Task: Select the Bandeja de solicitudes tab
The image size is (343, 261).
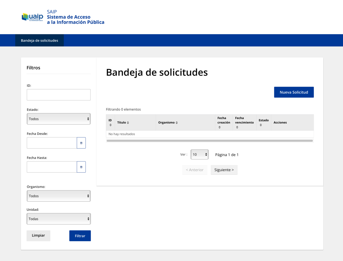Action: 39,40
